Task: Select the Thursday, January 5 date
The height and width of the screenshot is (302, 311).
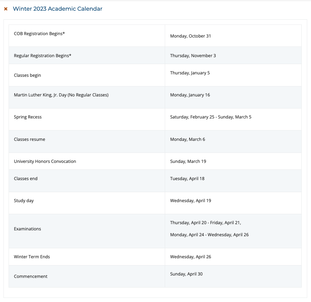Action: pos(190,73)
